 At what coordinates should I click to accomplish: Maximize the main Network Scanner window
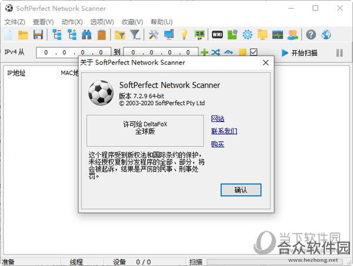(315, 8)
